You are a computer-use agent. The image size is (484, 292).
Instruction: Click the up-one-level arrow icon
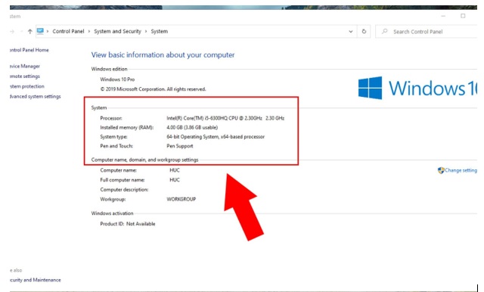30,32
